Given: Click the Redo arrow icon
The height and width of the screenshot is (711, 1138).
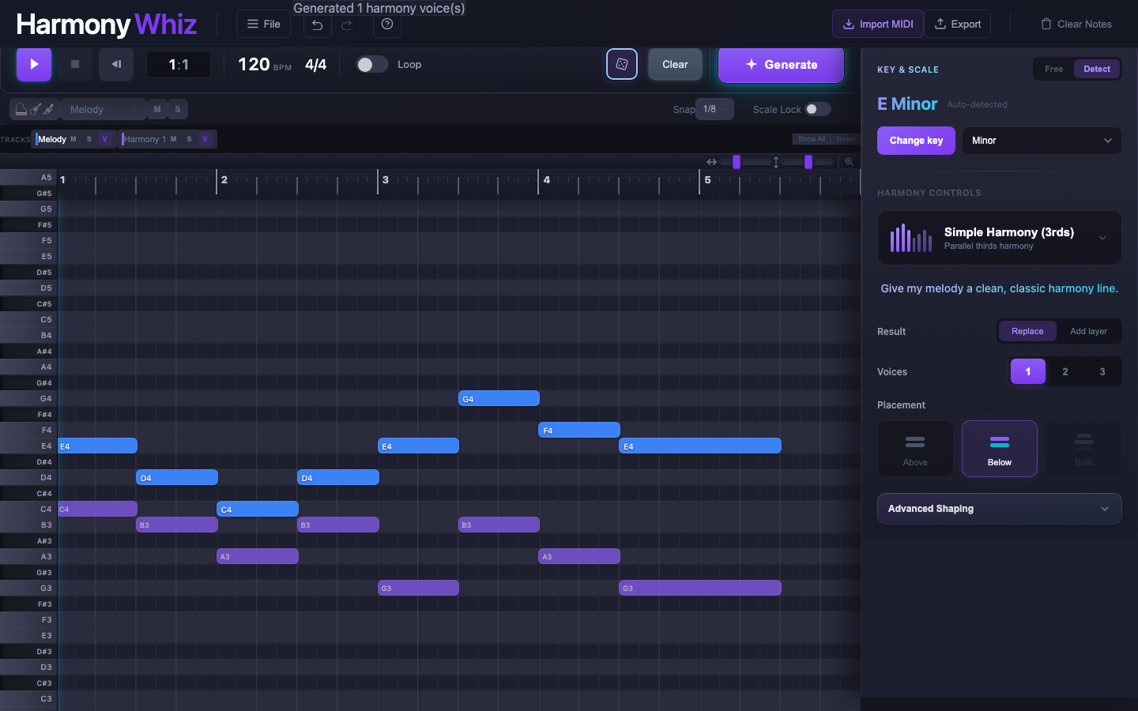Looking at the screenshot, I should click(x=347, y=24).
